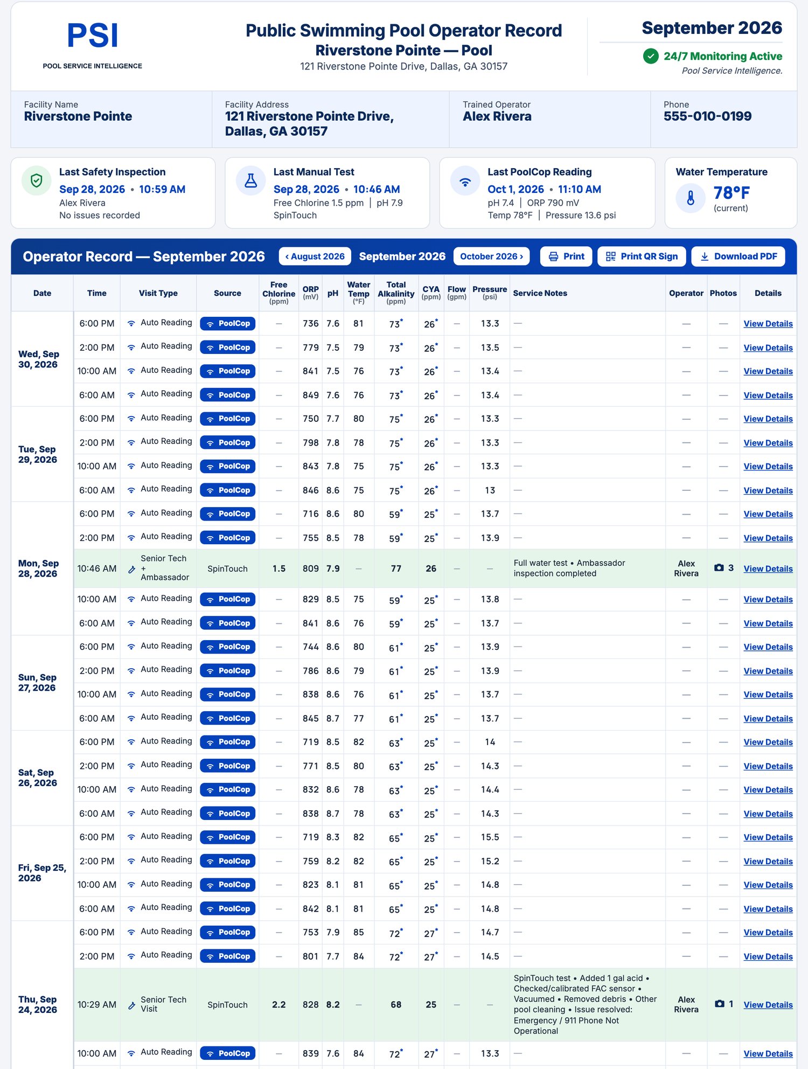Click the 'Sep 28, 2026 • 10:59 AM' inspection timestamp

point(122,189)
